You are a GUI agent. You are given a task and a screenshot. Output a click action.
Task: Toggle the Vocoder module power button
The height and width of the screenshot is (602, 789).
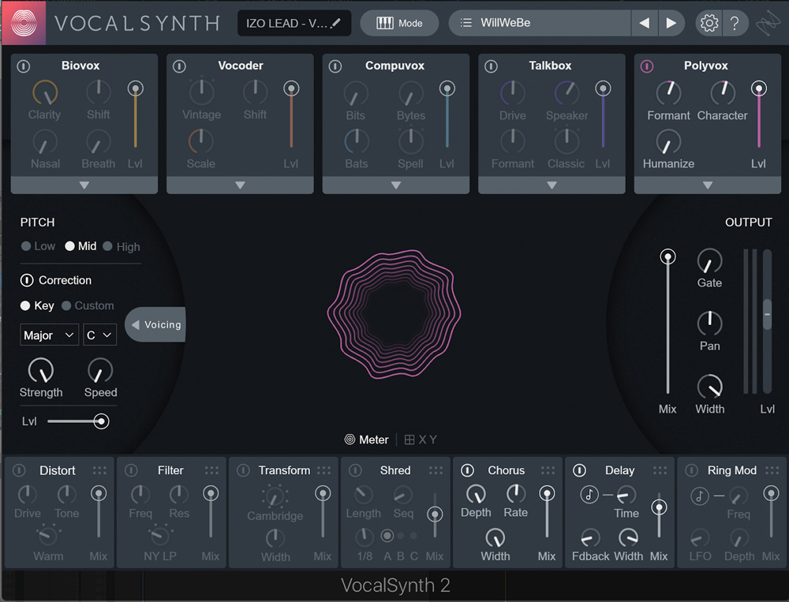(x=179, y=66)
